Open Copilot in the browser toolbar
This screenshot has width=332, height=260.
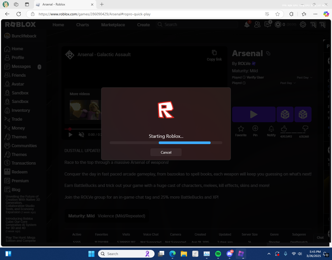(x=326, y=14)
